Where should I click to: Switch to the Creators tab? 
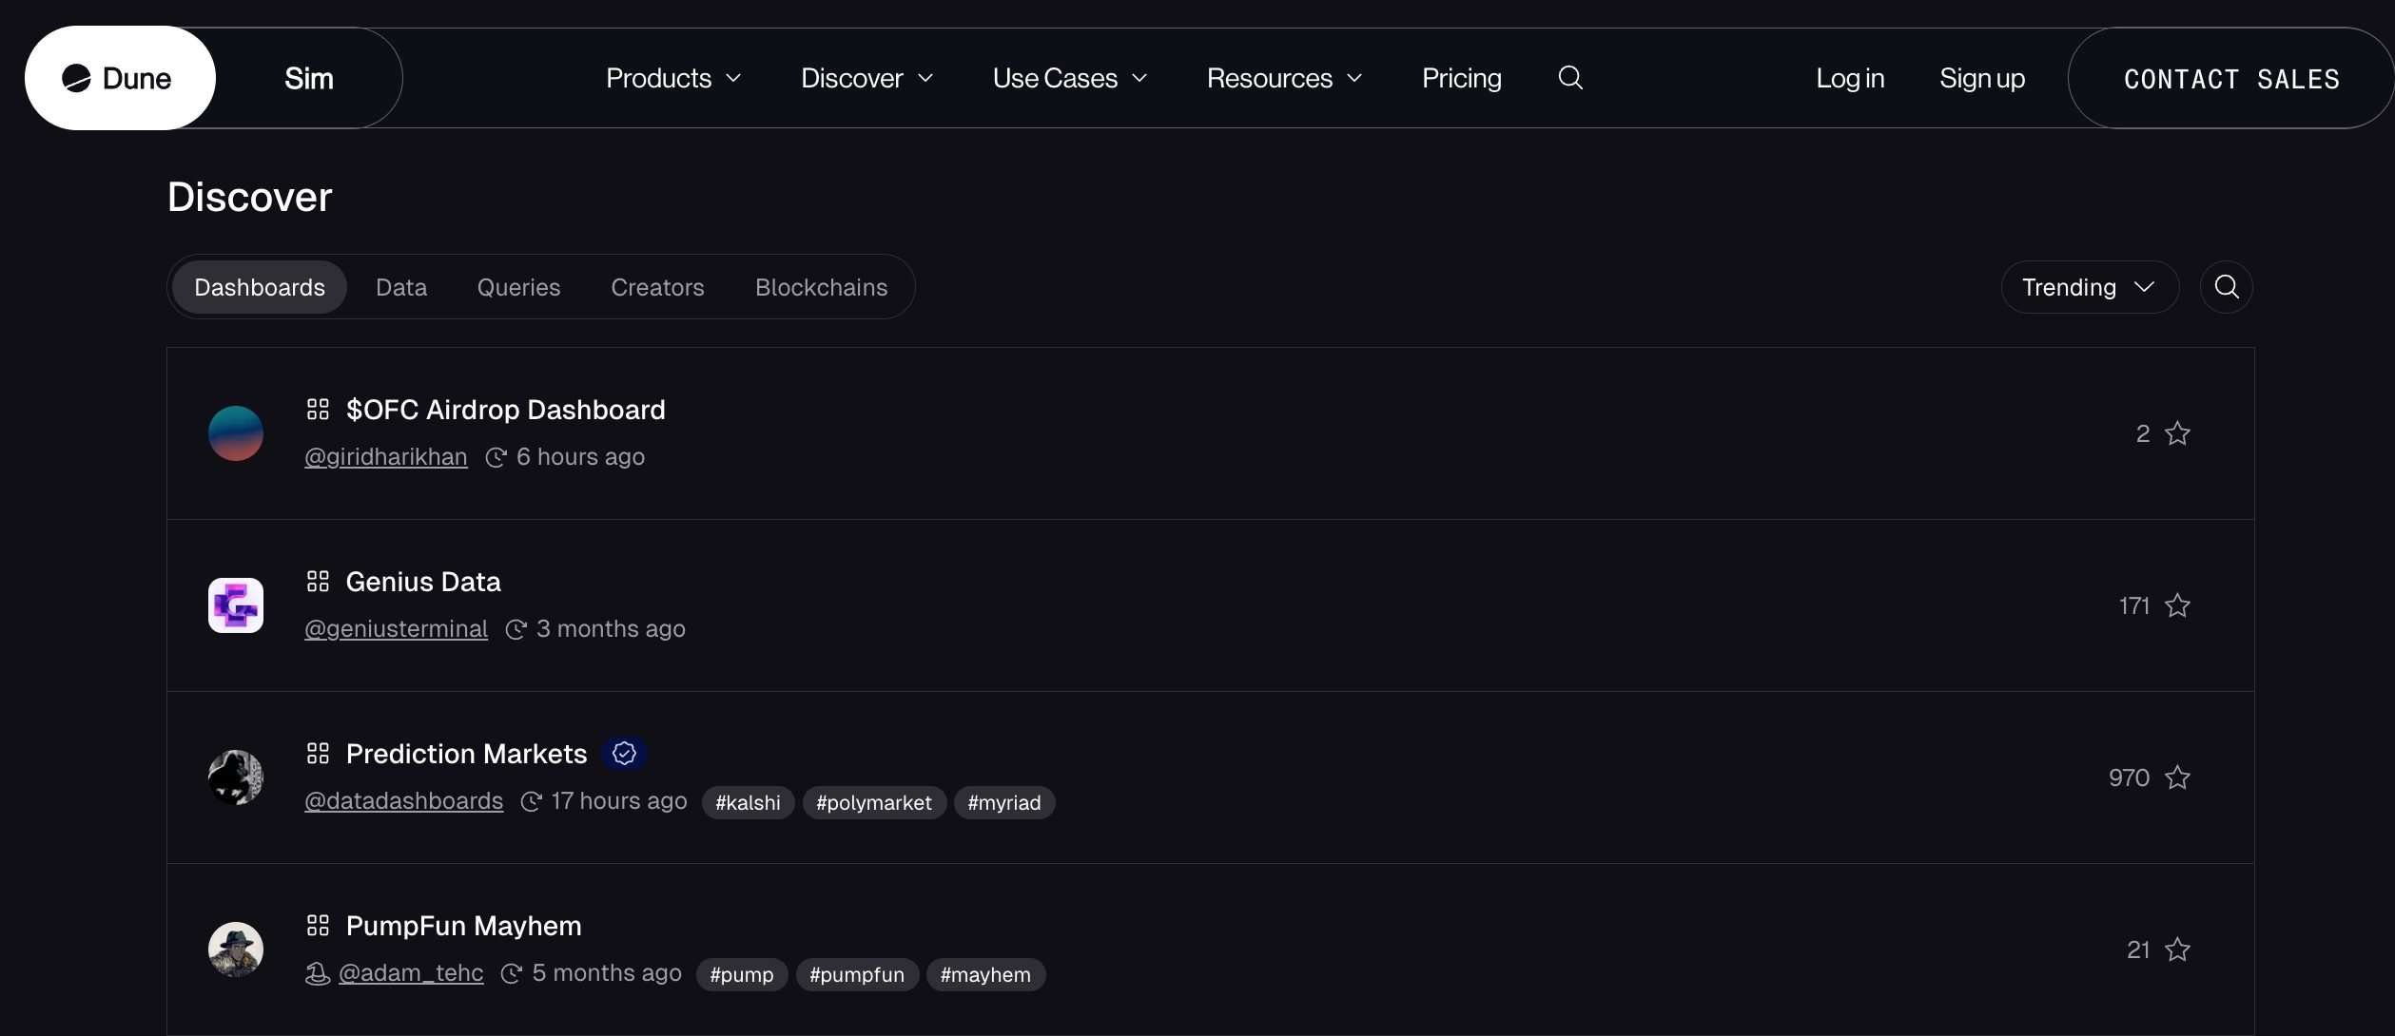(x=657, y=287)
